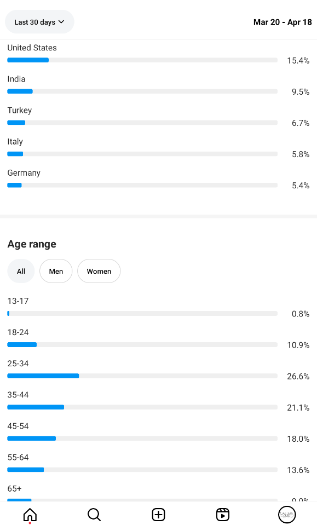Open the Home feed icon
The width and height of the screenshot is (317, 525).
coord(30,515)
